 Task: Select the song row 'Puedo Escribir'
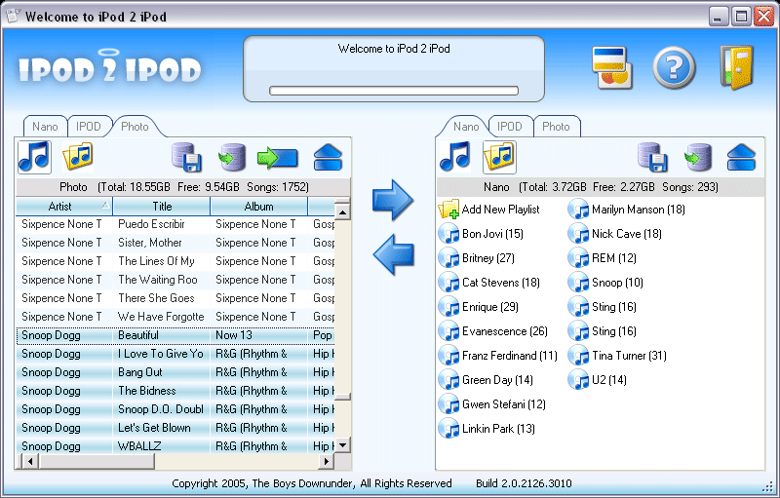175,224
